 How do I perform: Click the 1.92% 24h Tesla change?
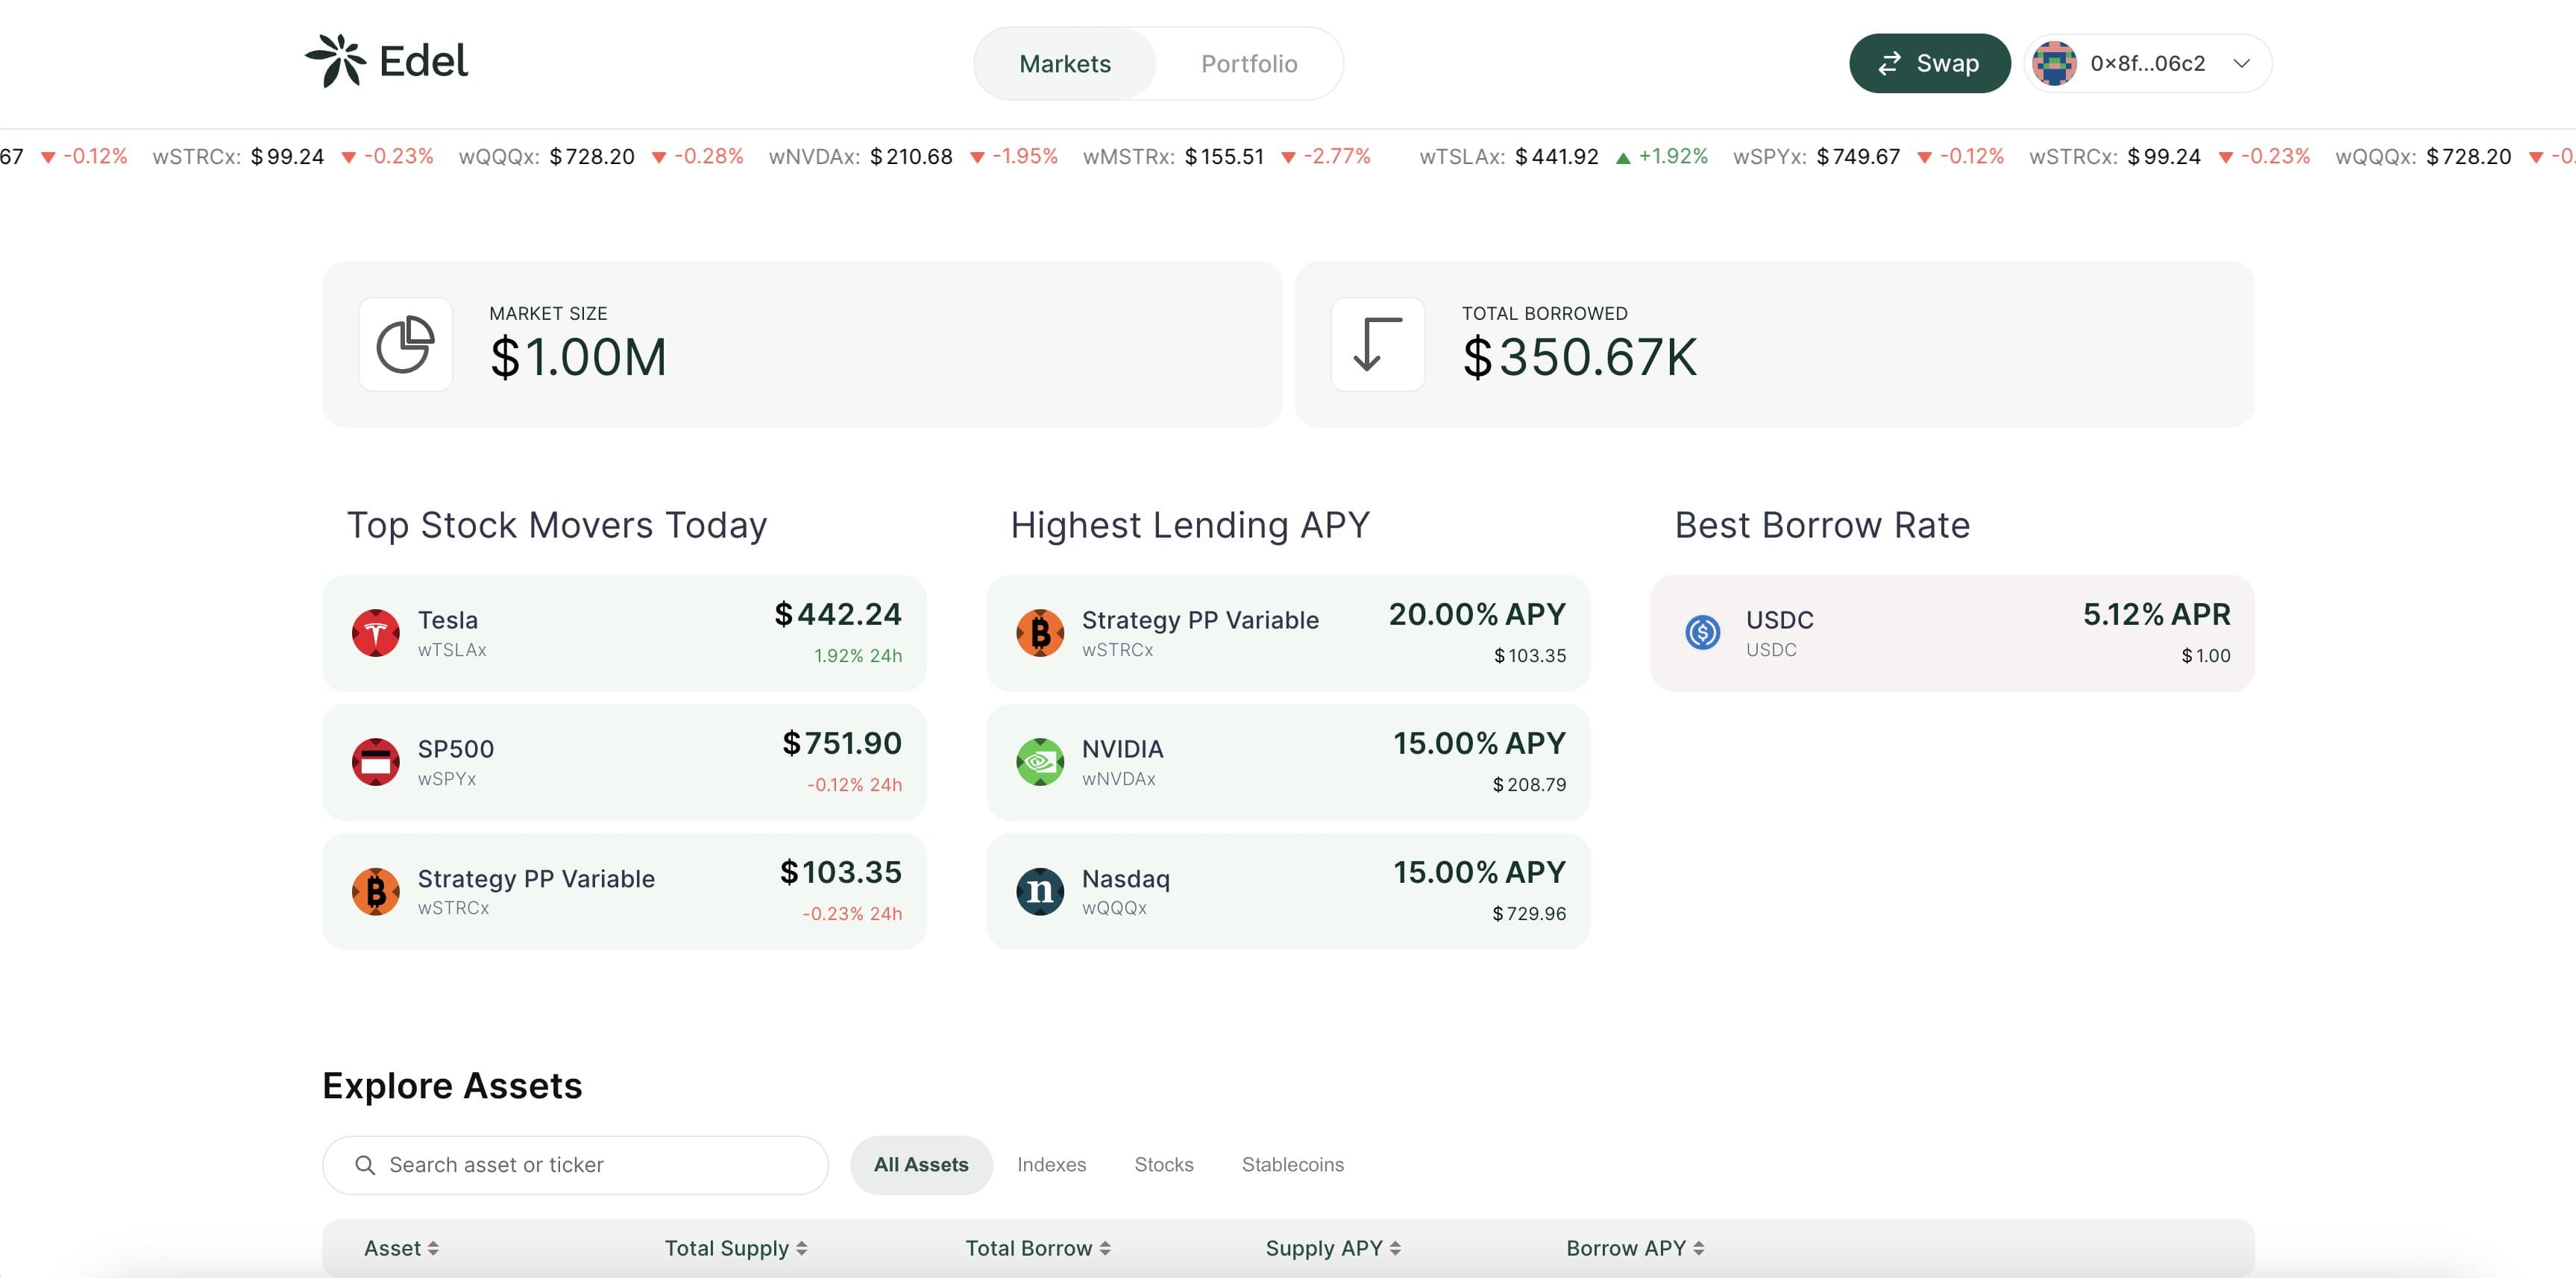point(858,656)
